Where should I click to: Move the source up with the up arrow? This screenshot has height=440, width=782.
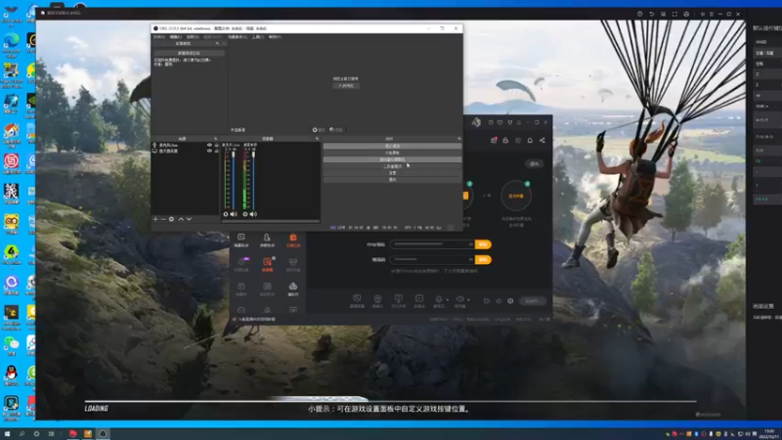pos(181,219)
